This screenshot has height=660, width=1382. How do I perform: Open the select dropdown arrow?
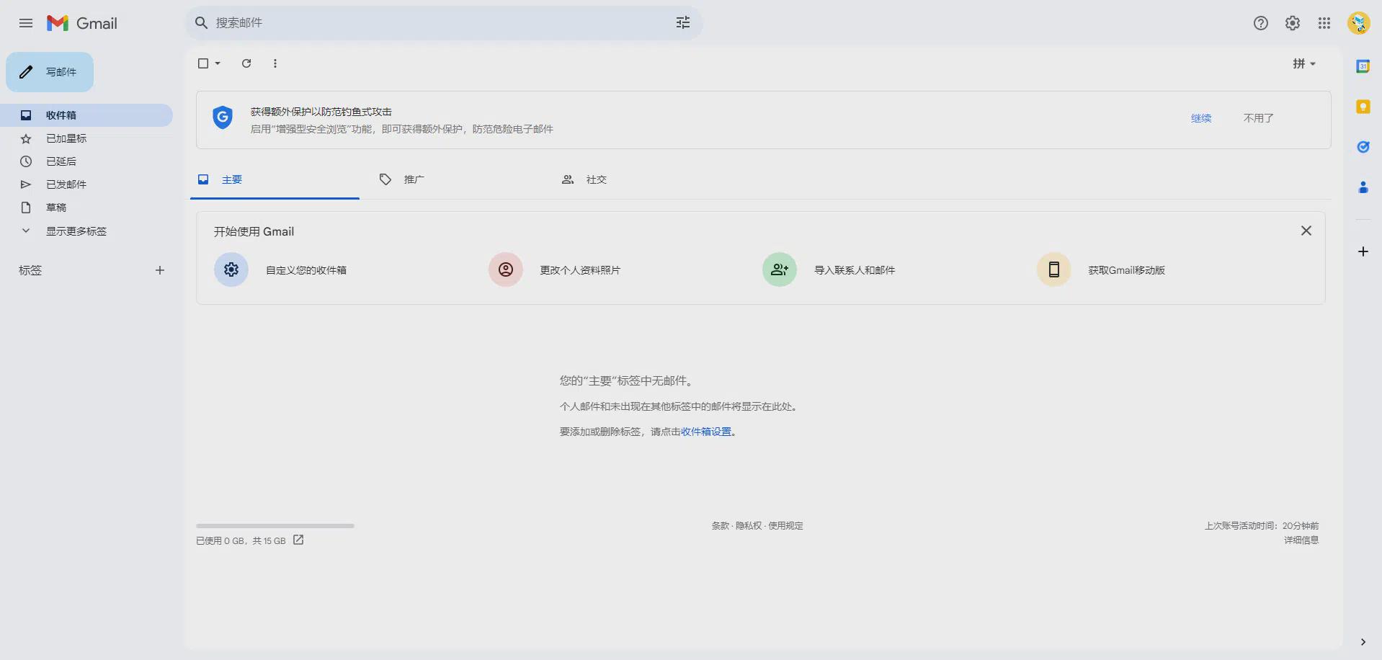[218, 63]
